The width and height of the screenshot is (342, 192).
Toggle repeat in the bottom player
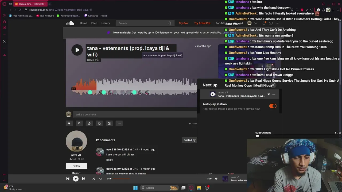point(101,179)
